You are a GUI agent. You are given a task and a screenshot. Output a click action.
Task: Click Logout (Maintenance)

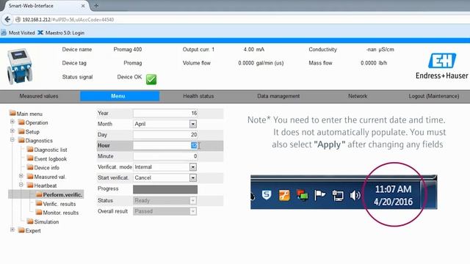click(x=434, y=96)
